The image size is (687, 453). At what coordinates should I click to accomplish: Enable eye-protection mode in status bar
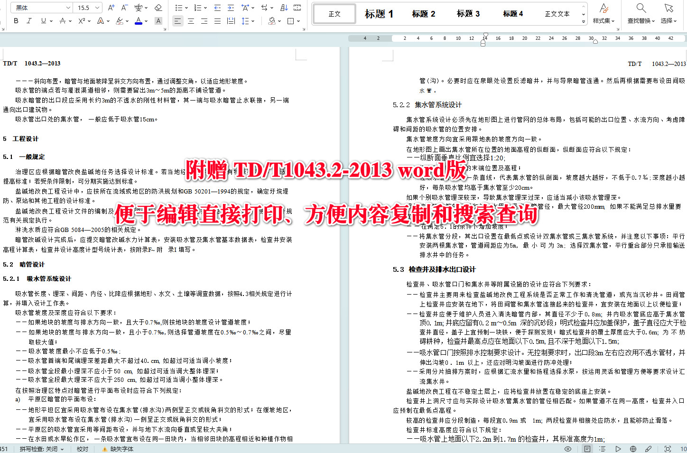(x=568, y=448)
